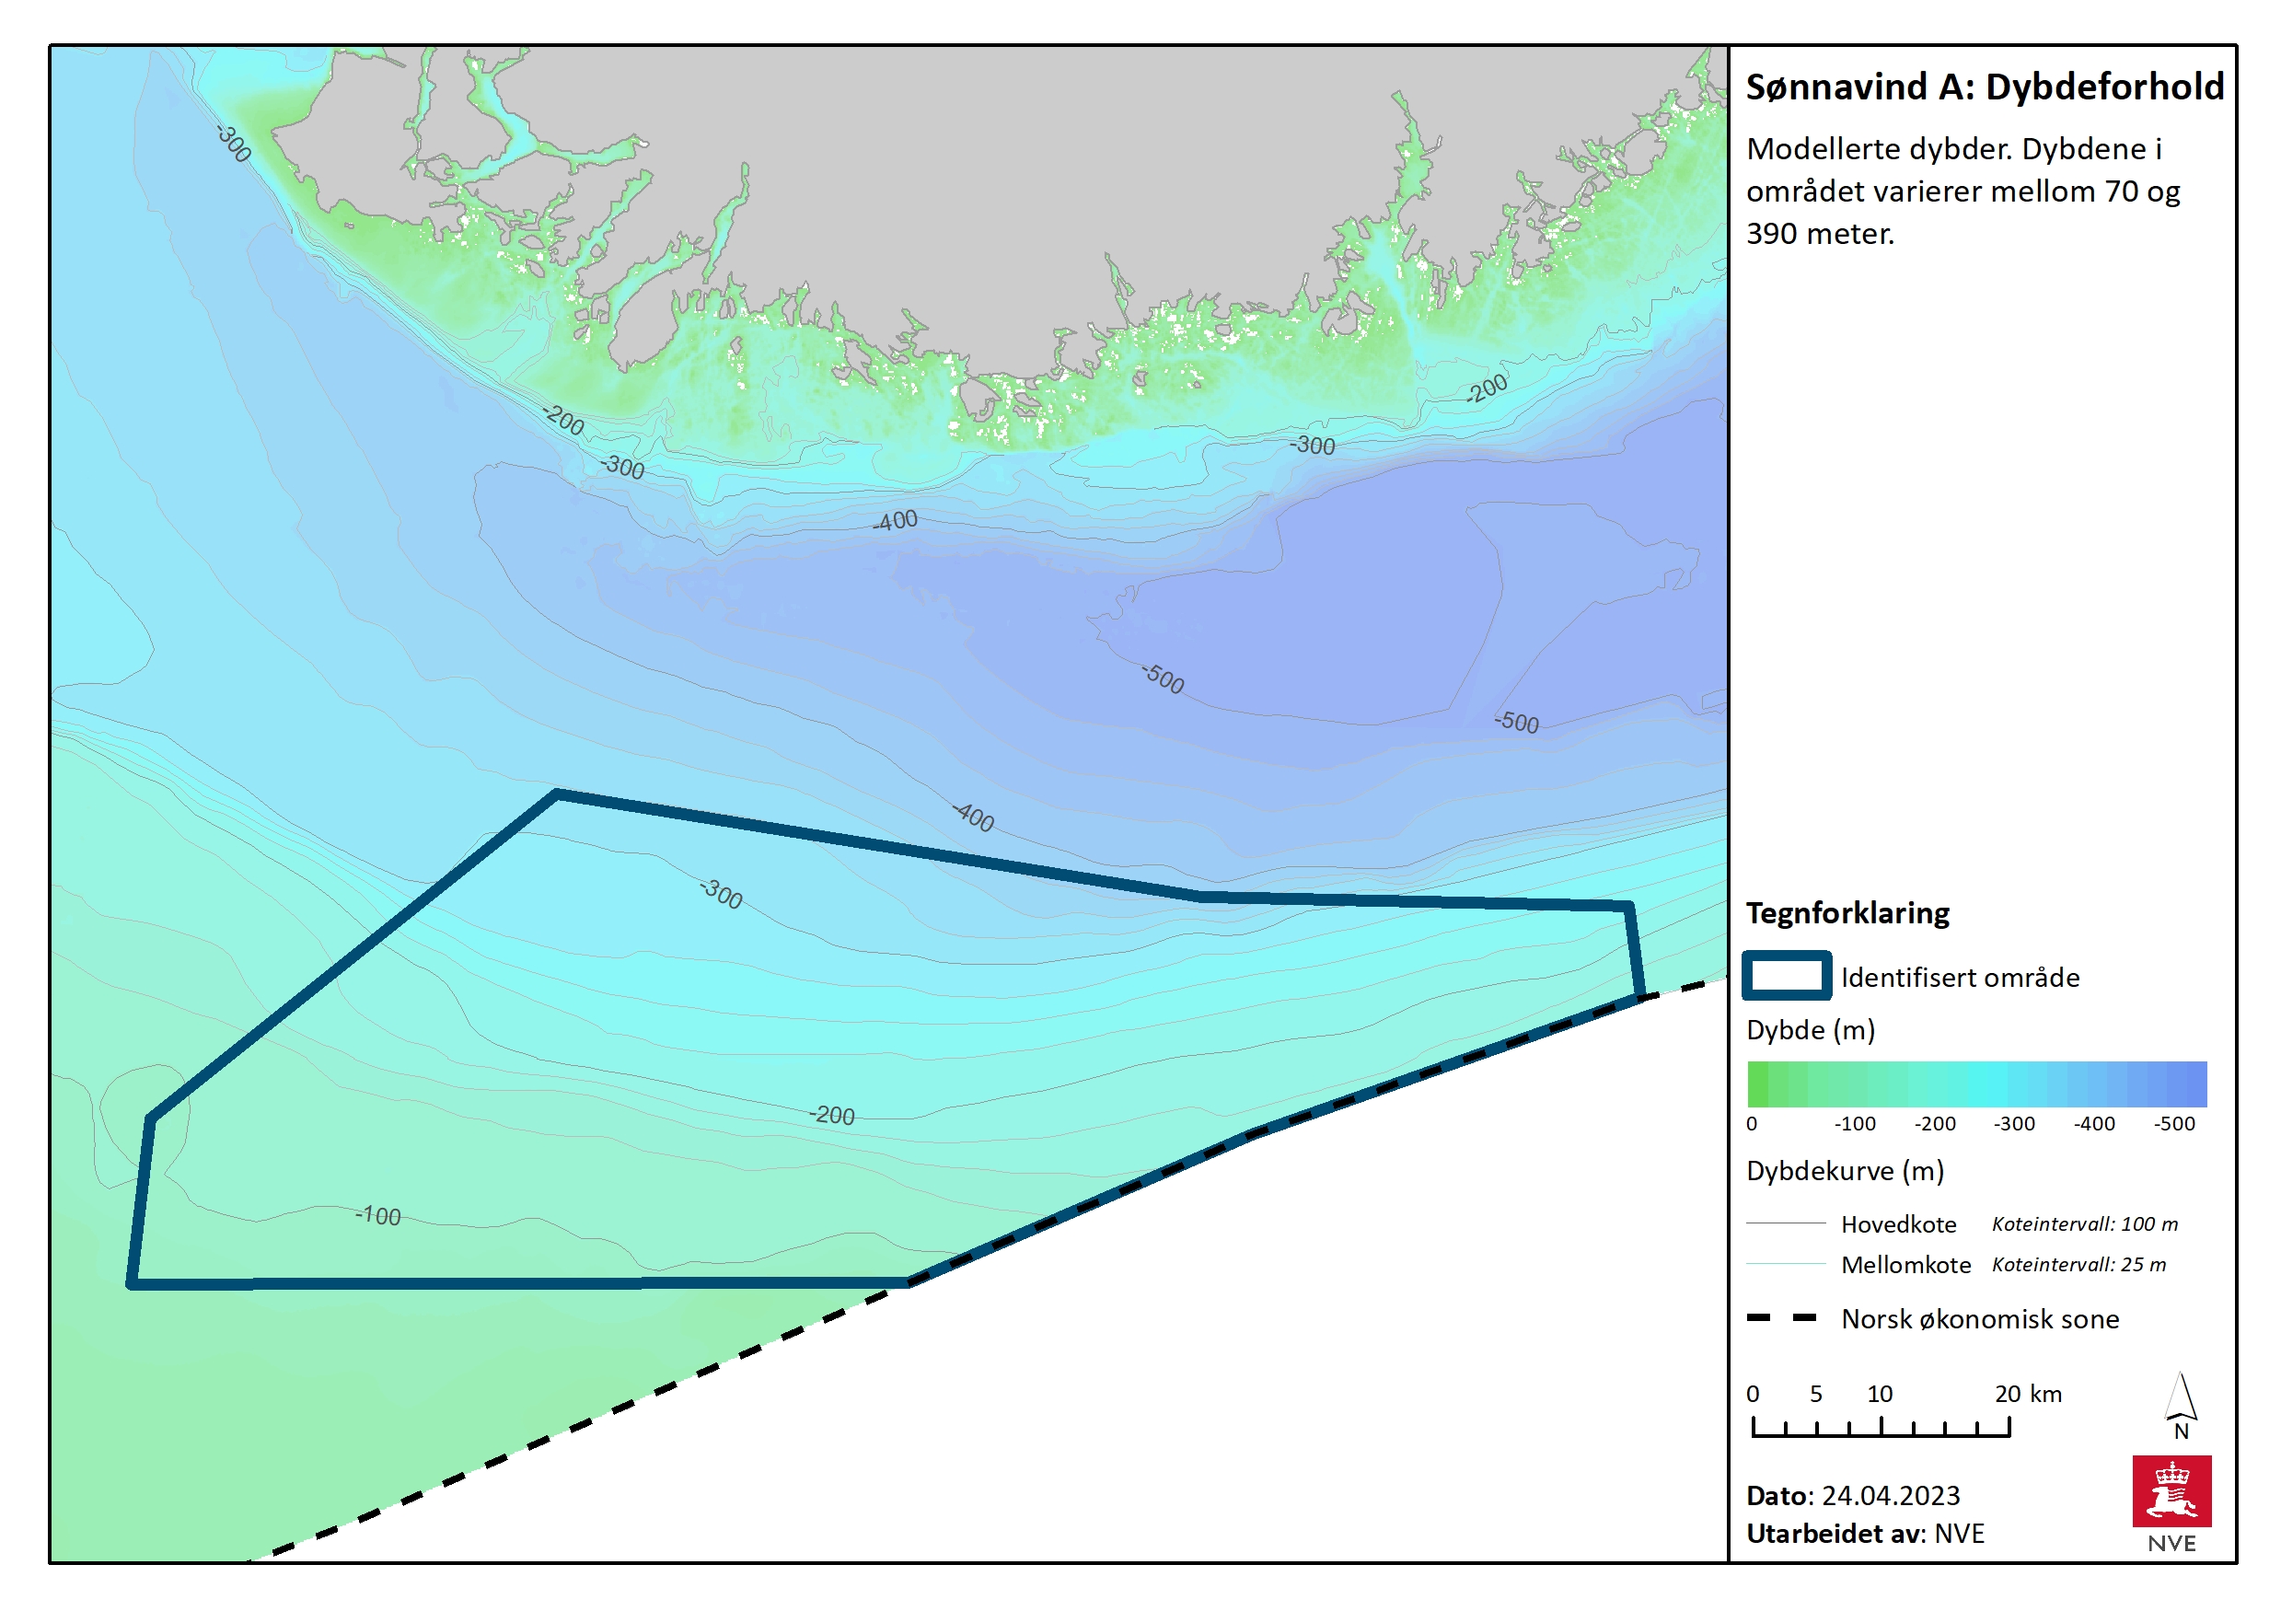2281x1611 pixels.
Task: Click the Mellomkote line symbol
Action: [1785, 1264]
